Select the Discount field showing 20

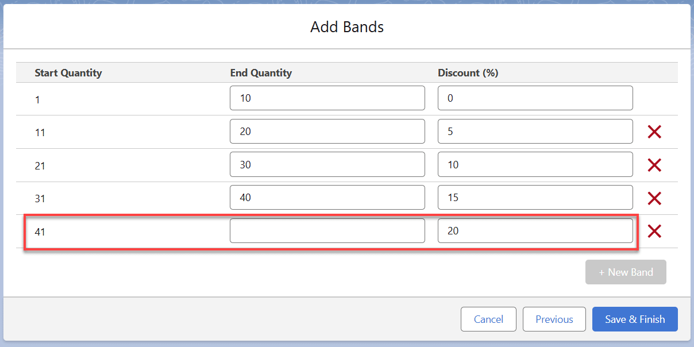point(535,231)
